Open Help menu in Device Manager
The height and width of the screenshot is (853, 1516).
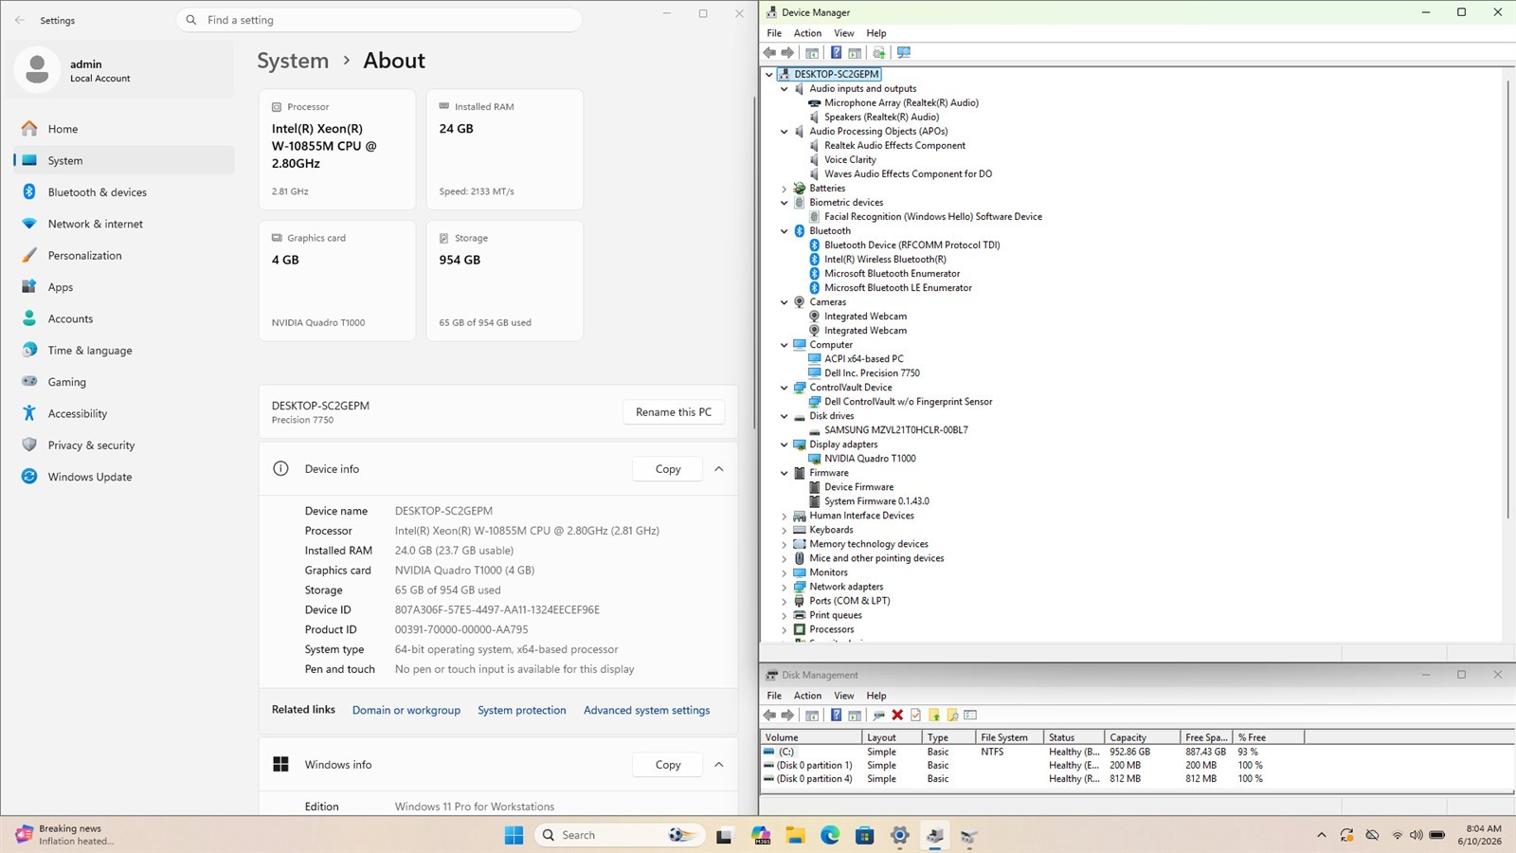876,33
